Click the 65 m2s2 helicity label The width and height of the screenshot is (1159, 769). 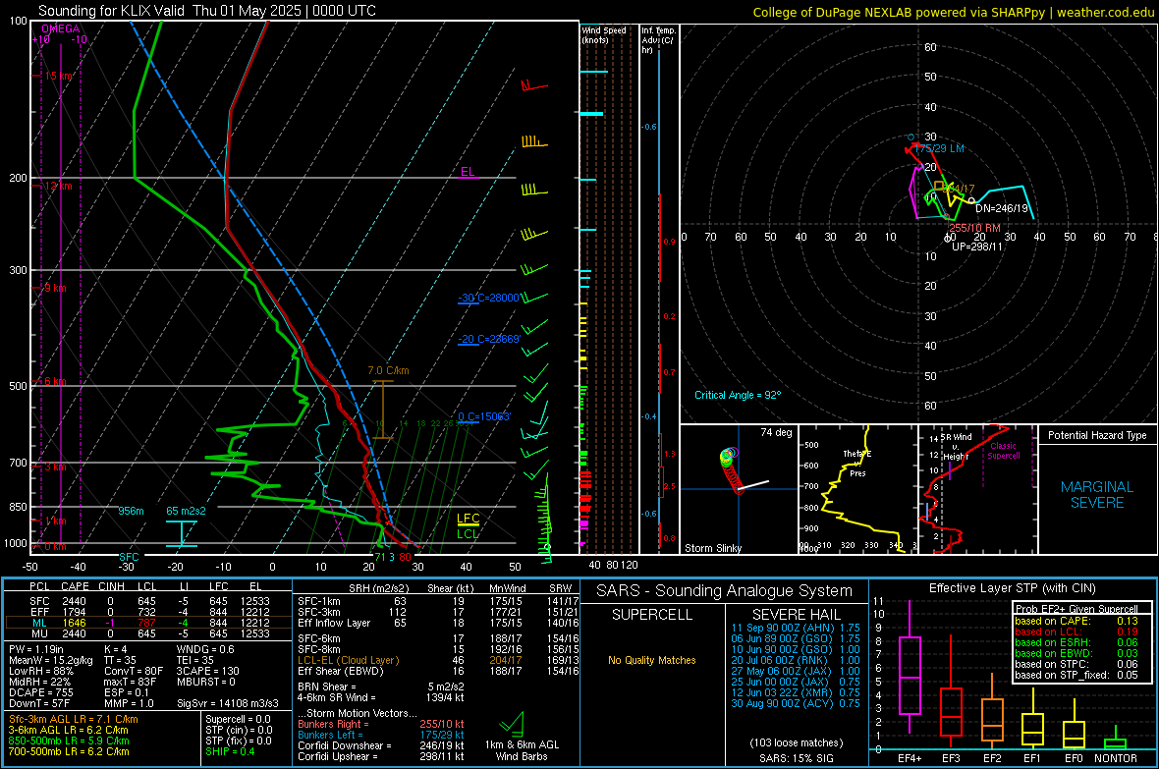[187, 511]
